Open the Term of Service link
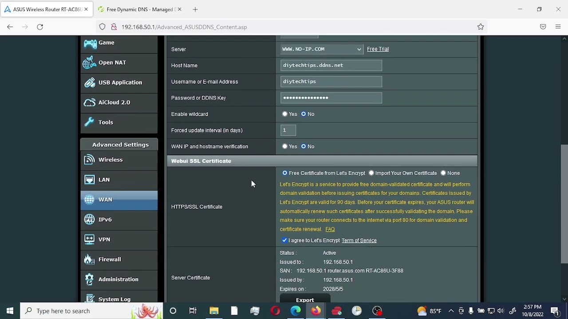Image resolution: width=568 pixels, height=319 pixels. 359,241
